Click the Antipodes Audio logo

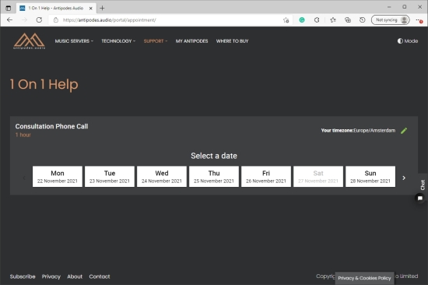[x=30, y=41]
